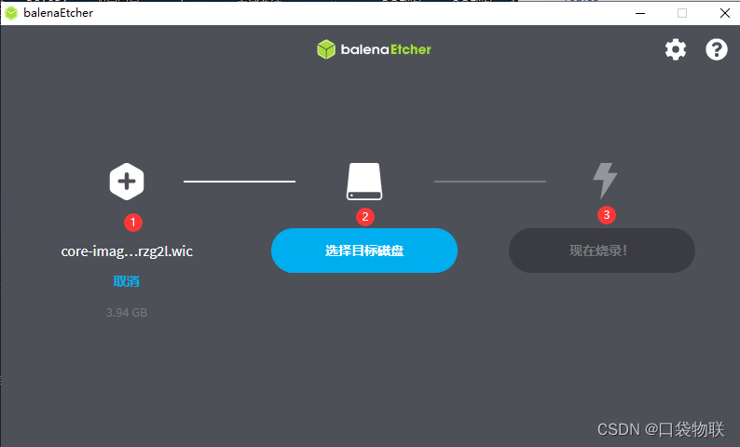
Task: Click the red number 1 badge
Action: 133,222
